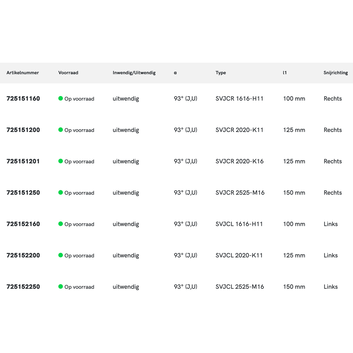Click type SVJCR 2020-K16 cell

tap(239, 161)
